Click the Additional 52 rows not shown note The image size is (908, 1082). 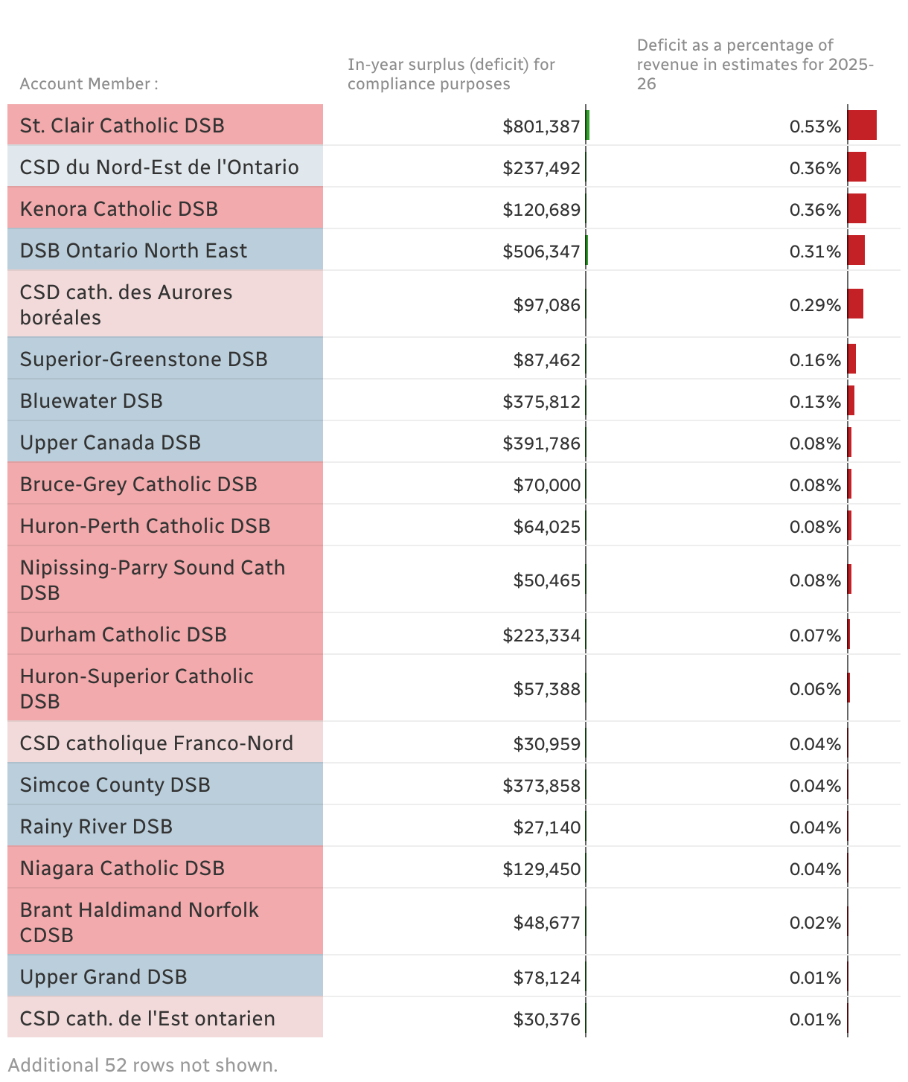[x=143, y=1065]
